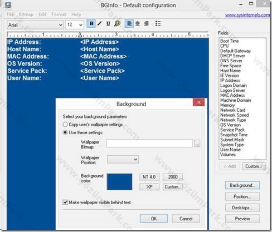The height and width of the screenshot is (232, 272).
Task: Select System Type field
Action: tap(232, 145)
